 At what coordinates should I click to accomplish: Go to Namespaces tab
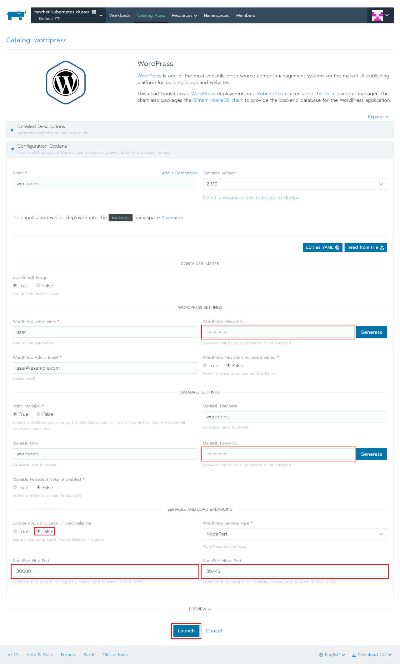point(217,15)
